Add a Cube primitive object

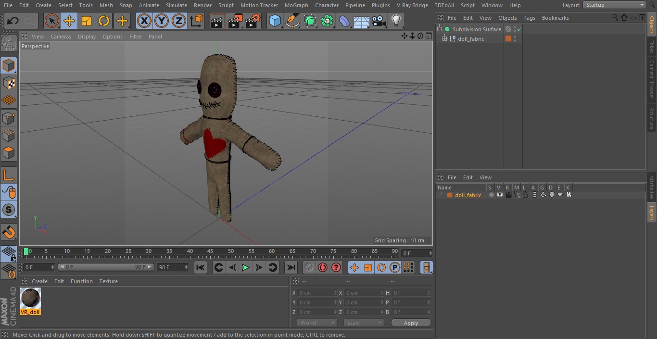[275, 21]
